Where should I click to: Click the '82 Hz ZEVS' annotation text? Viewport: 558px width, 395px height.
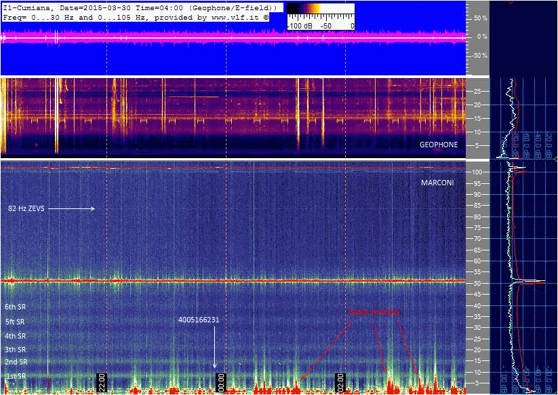pyautogui.click(x=26, y=208)
